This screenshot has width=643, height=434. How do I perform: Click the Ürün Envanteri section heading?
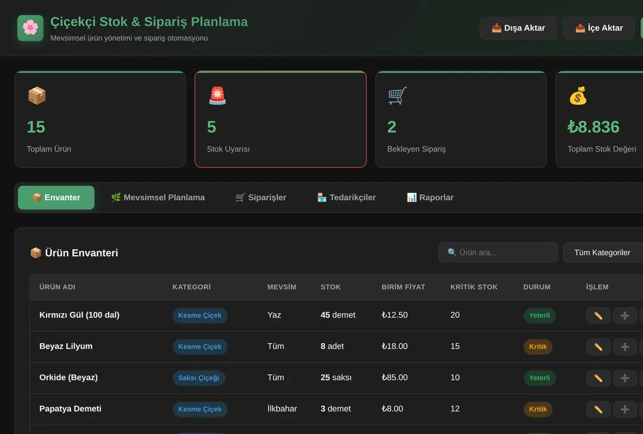click(x=74, y=253)
